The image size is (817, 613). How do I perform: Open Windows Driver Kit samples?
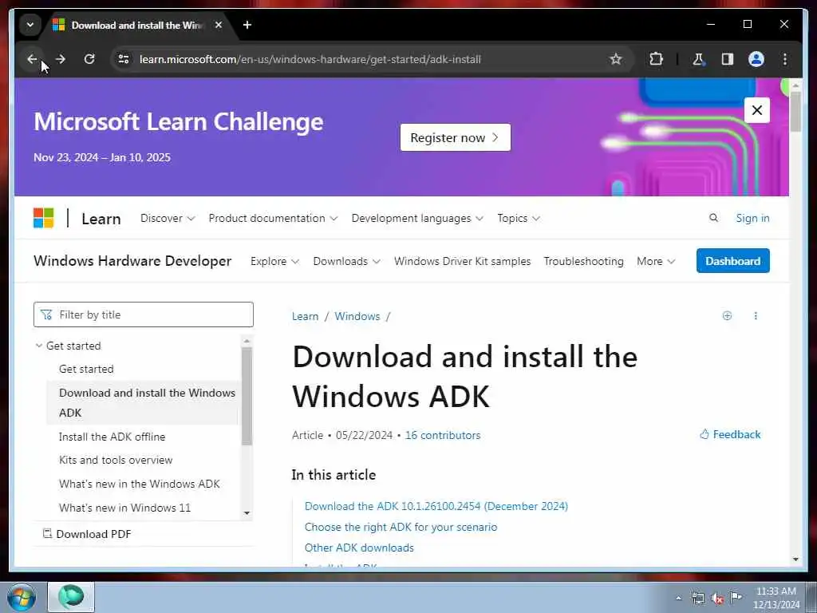click(462, 261)
